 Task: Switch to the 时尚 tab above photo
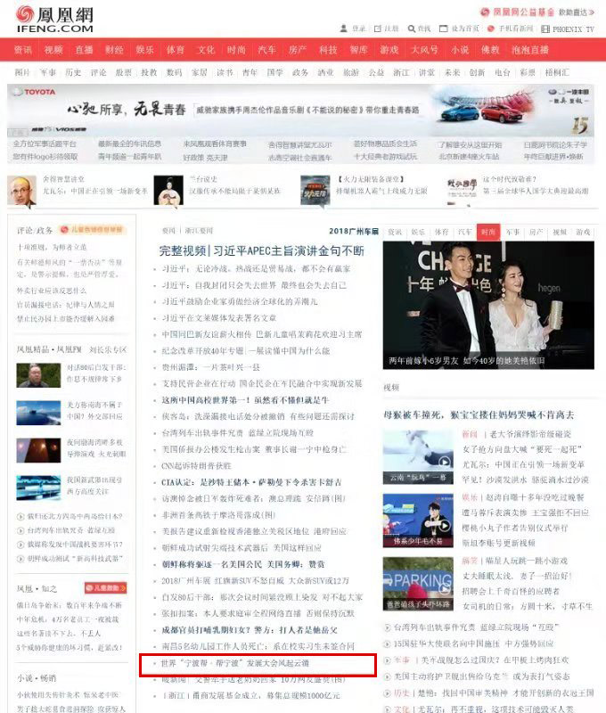click(x=488, y=231)
